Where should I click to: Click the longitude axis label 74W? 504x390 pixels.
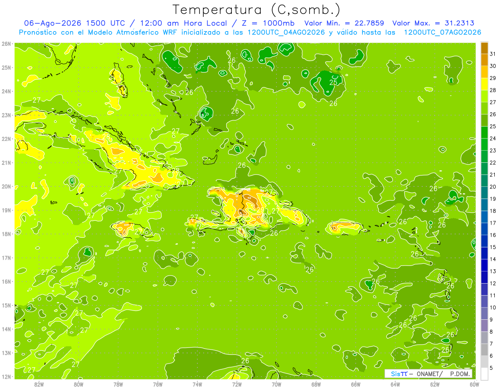(x=197, y=385)
